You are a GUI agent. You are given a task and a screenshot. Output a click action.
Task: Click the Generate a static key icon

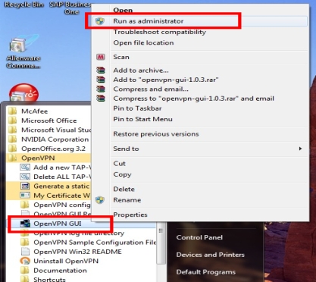coord(25,186)
